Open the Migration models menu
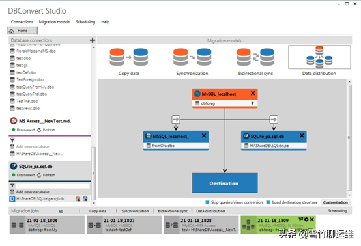 pyautogui.click(x=54, y=22)
